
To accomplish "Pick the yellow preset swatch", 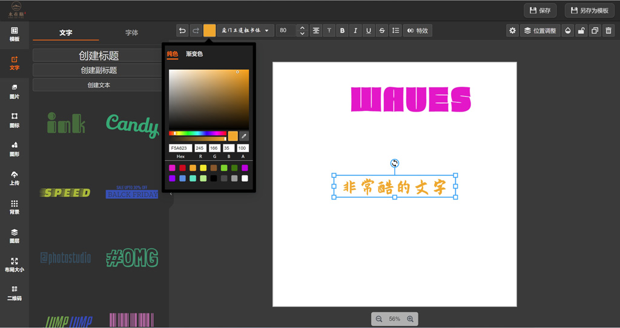I will point(203,168).
